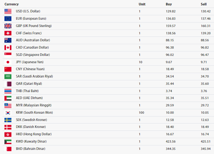Viewport: 214px width, 154px height.
Task: Click the Swedish flag icon
Action: tap(8, 120)
